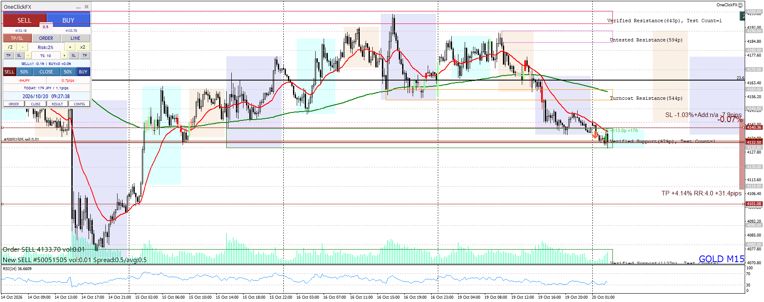
Task: Click the large red SELL button
Action: [24, 20]
